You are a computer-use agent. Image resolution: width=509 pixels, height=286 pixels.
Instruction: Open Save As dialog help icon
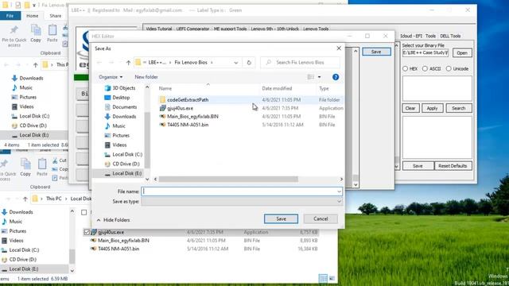pyautogui.click(x=336, y=77)
